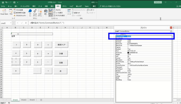The width and height of the screenshot is (181, 104).
Task: Open the File (ファイル) tab
Action: point(3,6)
